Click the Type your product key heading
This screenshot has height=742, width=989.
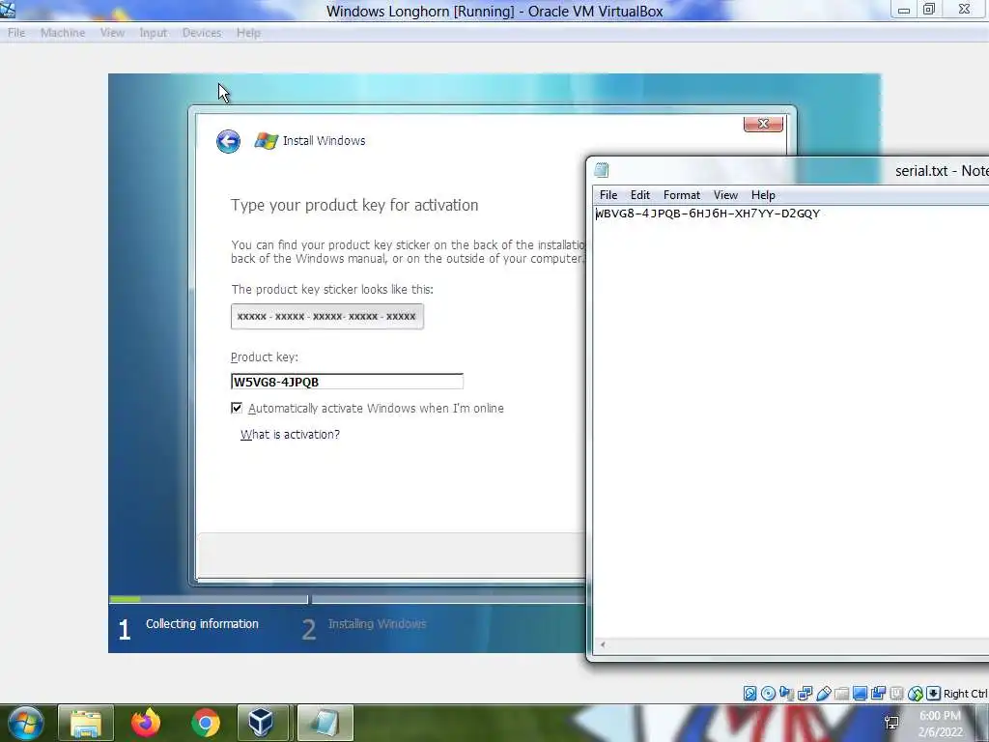(x=354, y=205)
